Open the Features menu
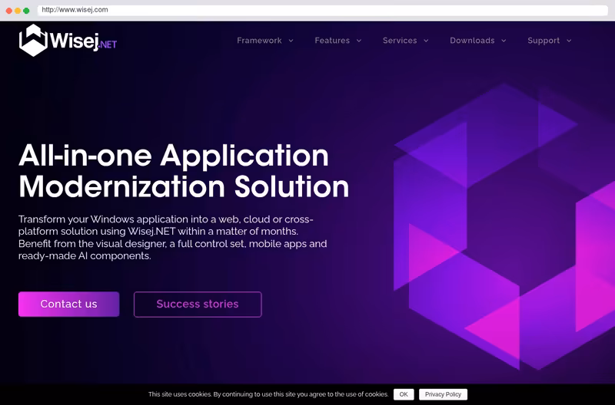 click(332, 41)
